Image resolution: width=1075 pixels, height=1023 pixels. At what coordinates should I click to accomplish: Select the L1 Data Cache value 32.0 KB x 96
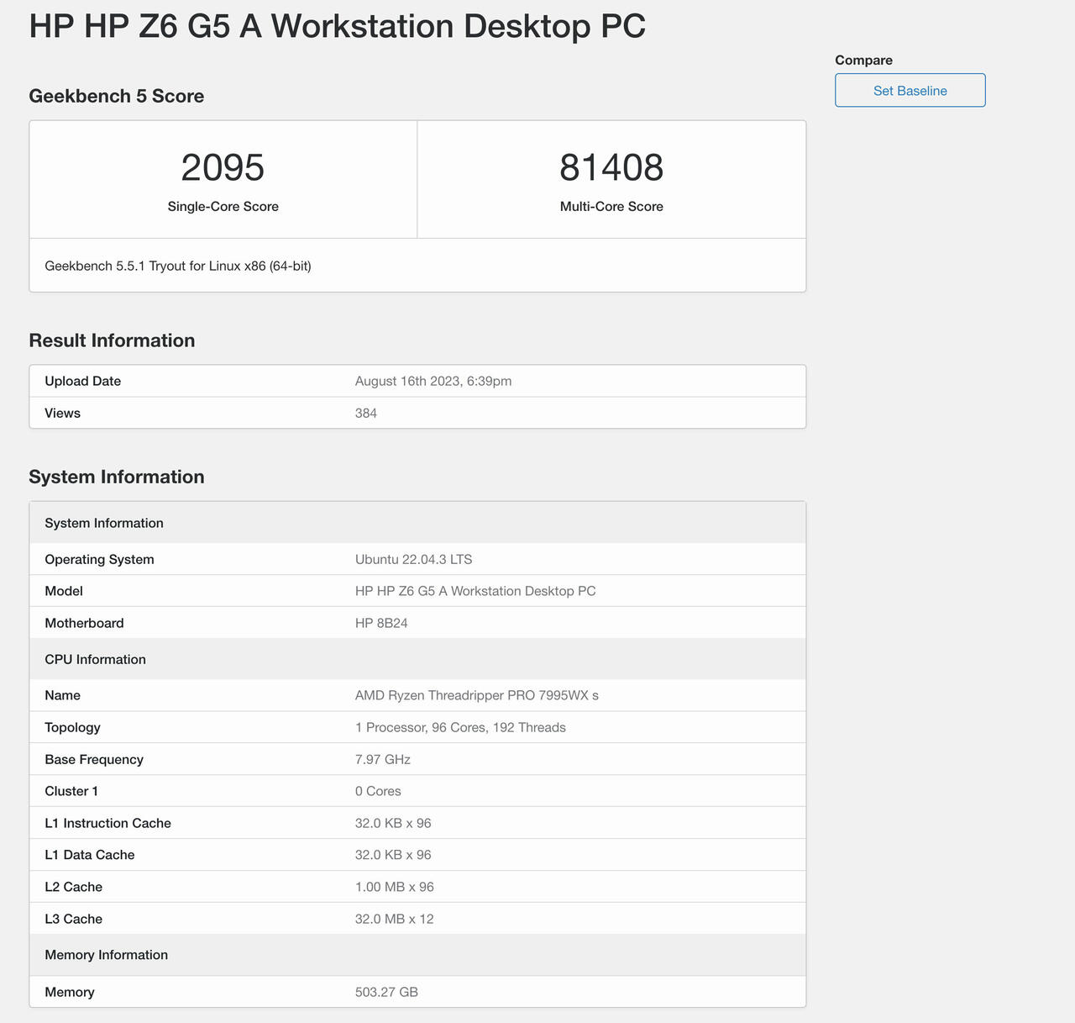pyautogui.click(x=393, y=855)
